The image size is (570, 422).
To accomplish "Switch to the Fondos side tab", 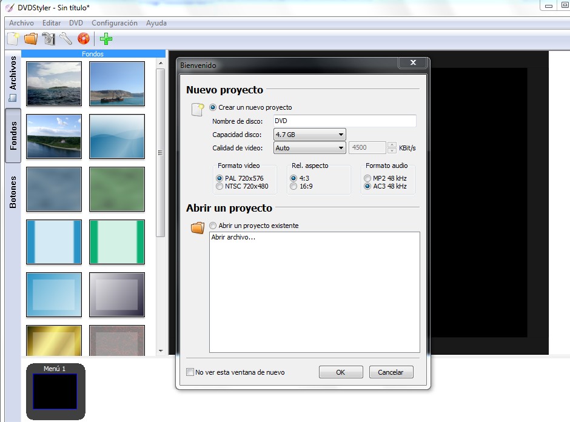I will [13, 136].
